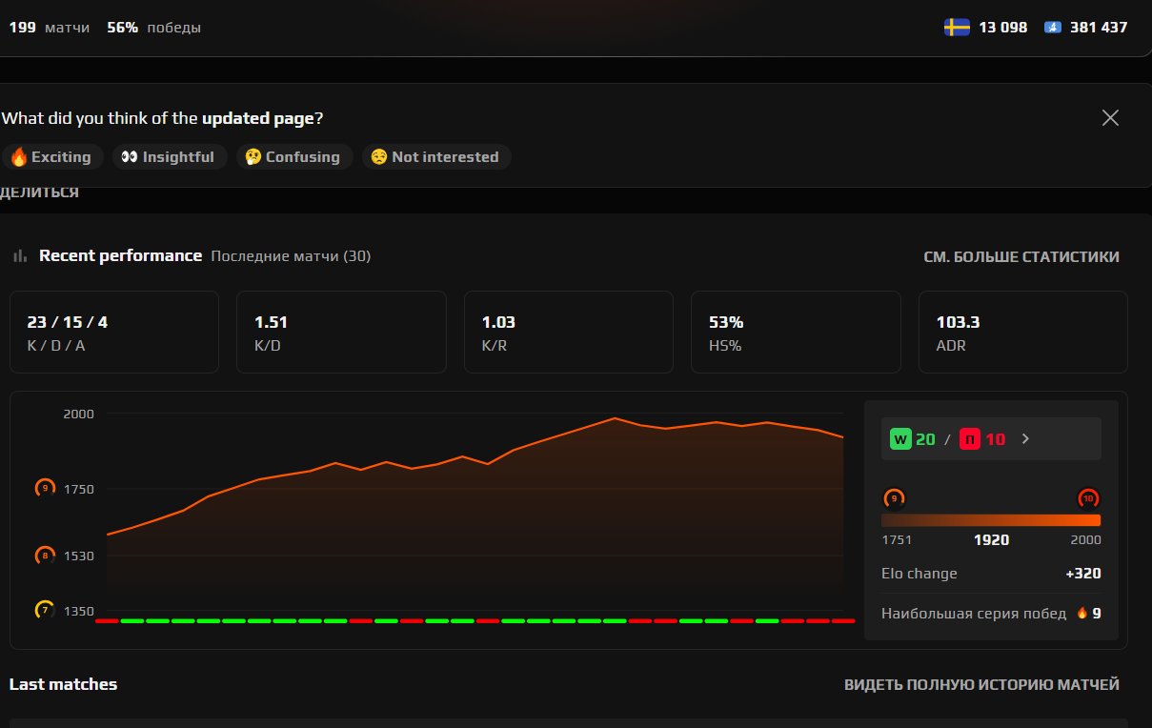
Task: Click the level 8 skill badge near 1530
Action: point(45,556)
